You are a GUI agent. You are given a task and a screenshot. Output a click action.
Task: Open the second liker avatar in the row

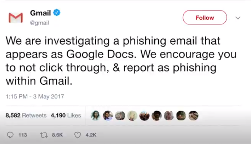click(108, 116)
